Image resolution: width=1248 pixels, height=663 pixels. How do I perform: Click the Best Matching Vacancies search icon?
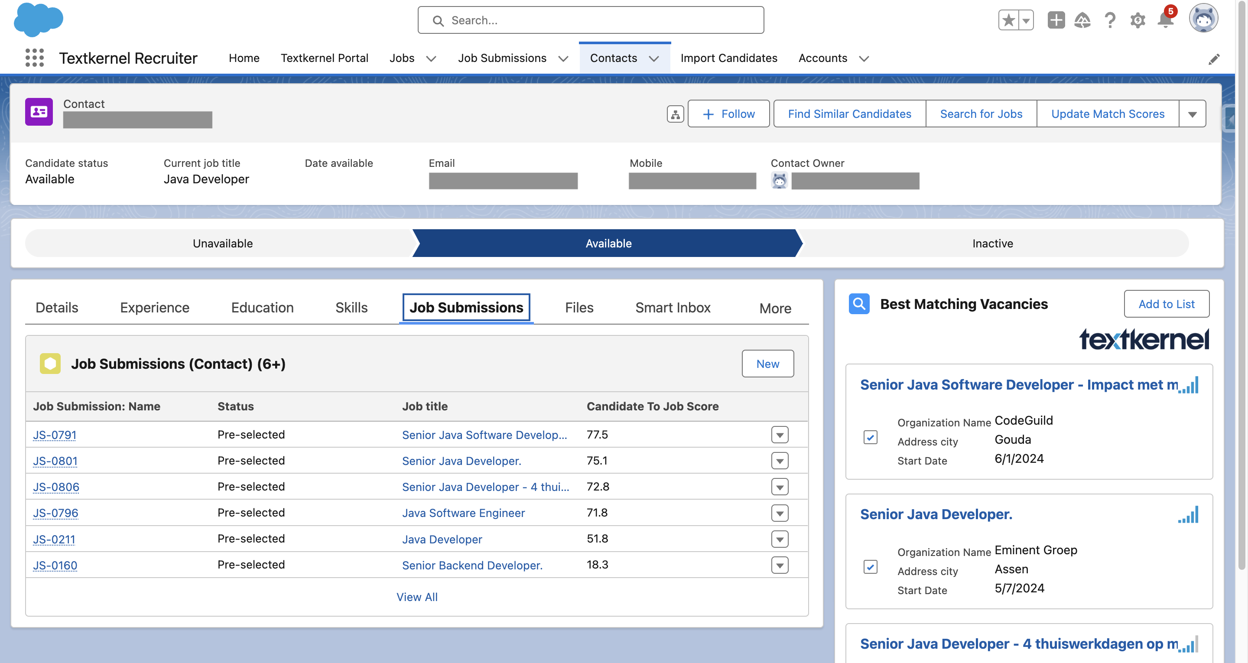[x=859, y=304]
